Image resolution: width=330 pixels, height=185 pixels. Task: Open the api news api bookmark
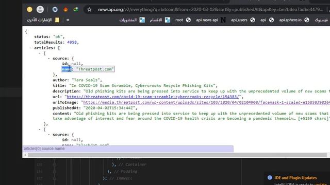(x=207, y=20)
